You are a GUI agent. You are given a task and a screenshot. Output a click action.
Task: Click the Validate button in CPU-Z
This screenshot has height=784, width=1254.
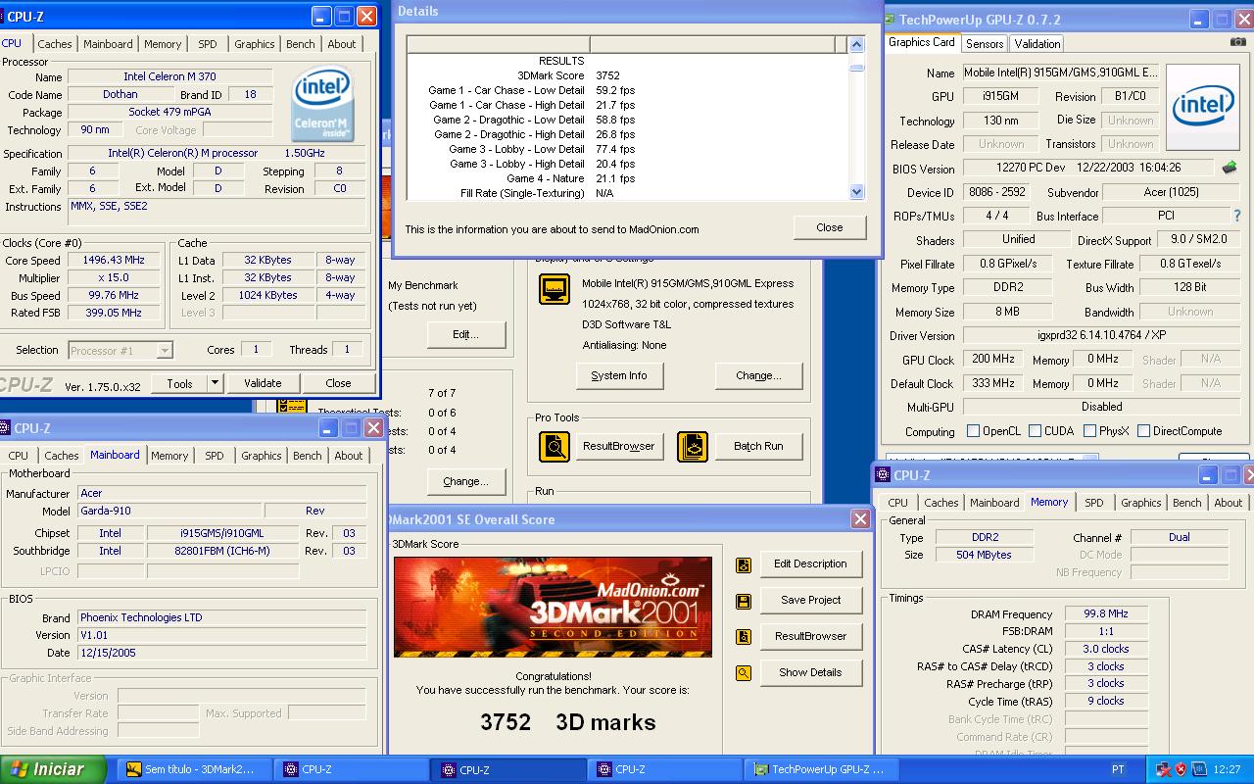tap(263, 383)
